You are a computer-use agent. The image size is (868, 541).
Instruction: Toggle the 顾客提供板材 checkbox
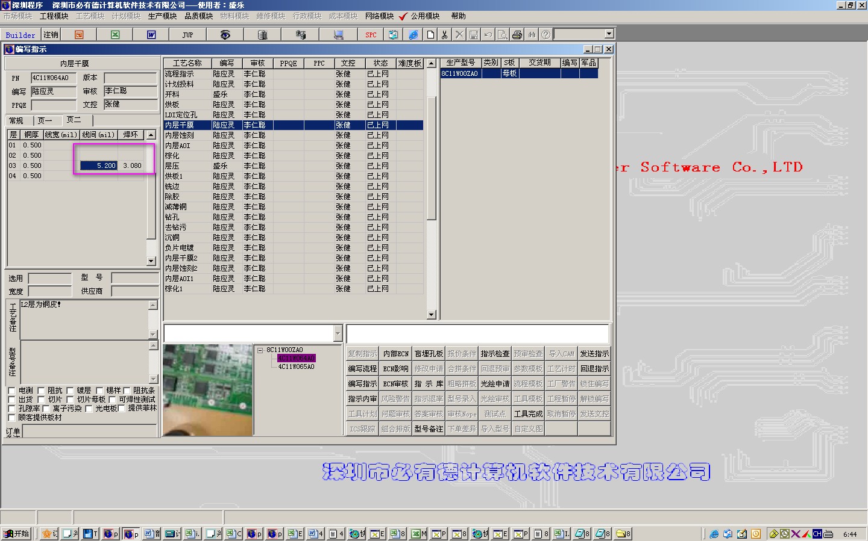click(x=11, y=418)
